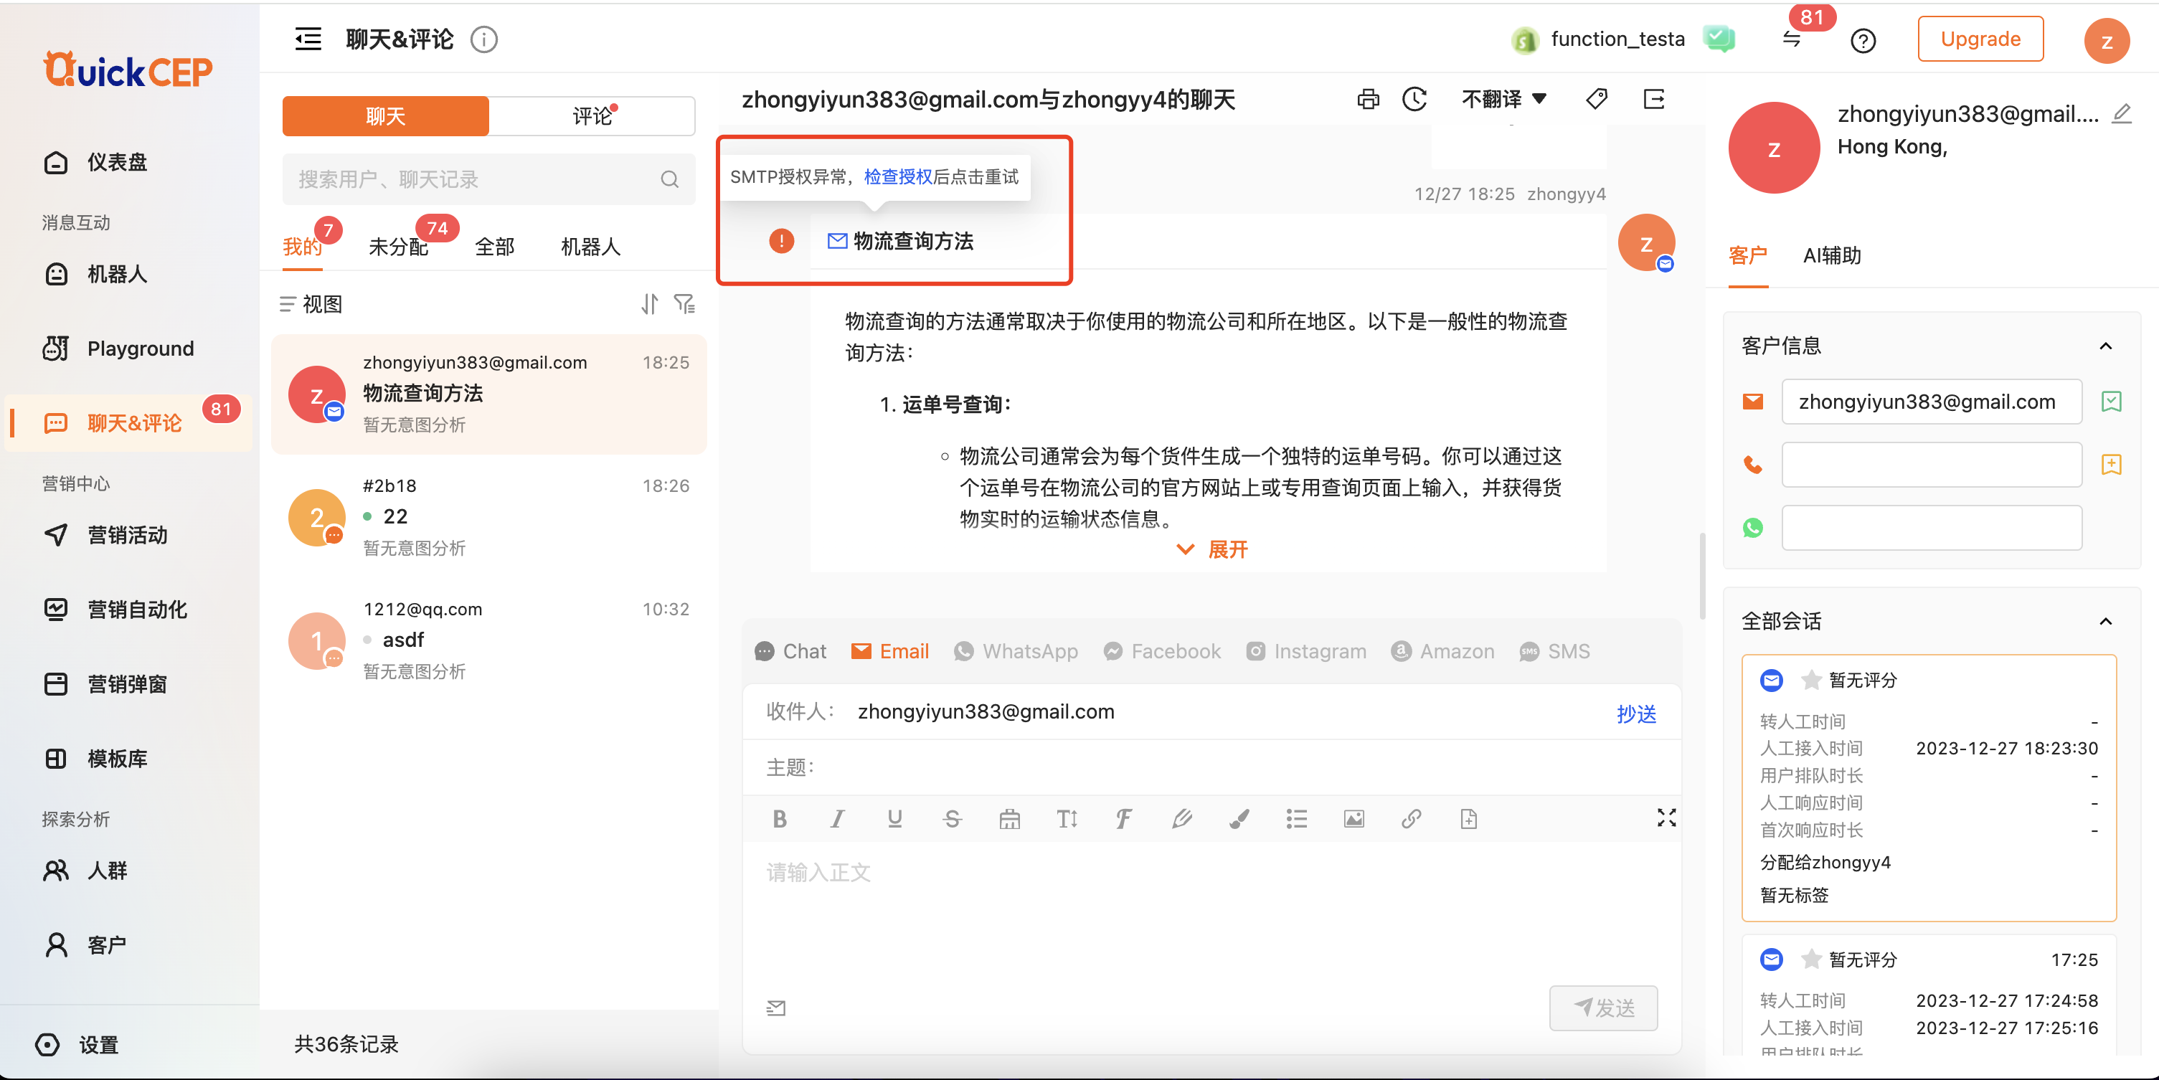Click the tag label icon in chat header

tap(1597, 100)
